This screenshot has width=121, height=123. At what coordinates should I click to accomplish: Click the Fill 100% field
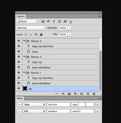pyautogui.click(x=63, y=34)
